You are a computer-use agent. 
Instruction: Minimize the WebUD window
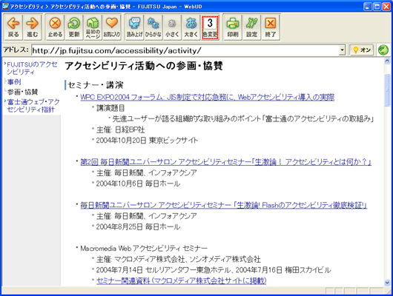368,7
